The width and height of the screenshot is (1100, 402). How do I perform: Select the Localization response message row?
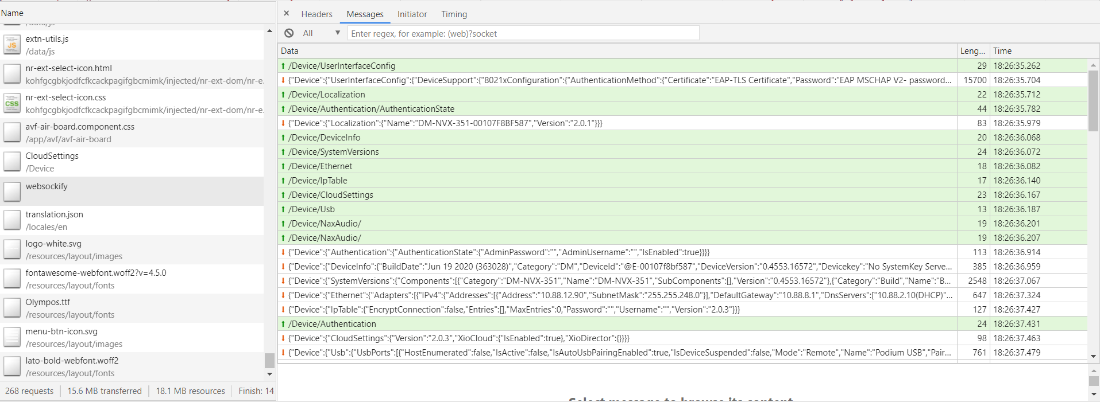pos(617,123)
